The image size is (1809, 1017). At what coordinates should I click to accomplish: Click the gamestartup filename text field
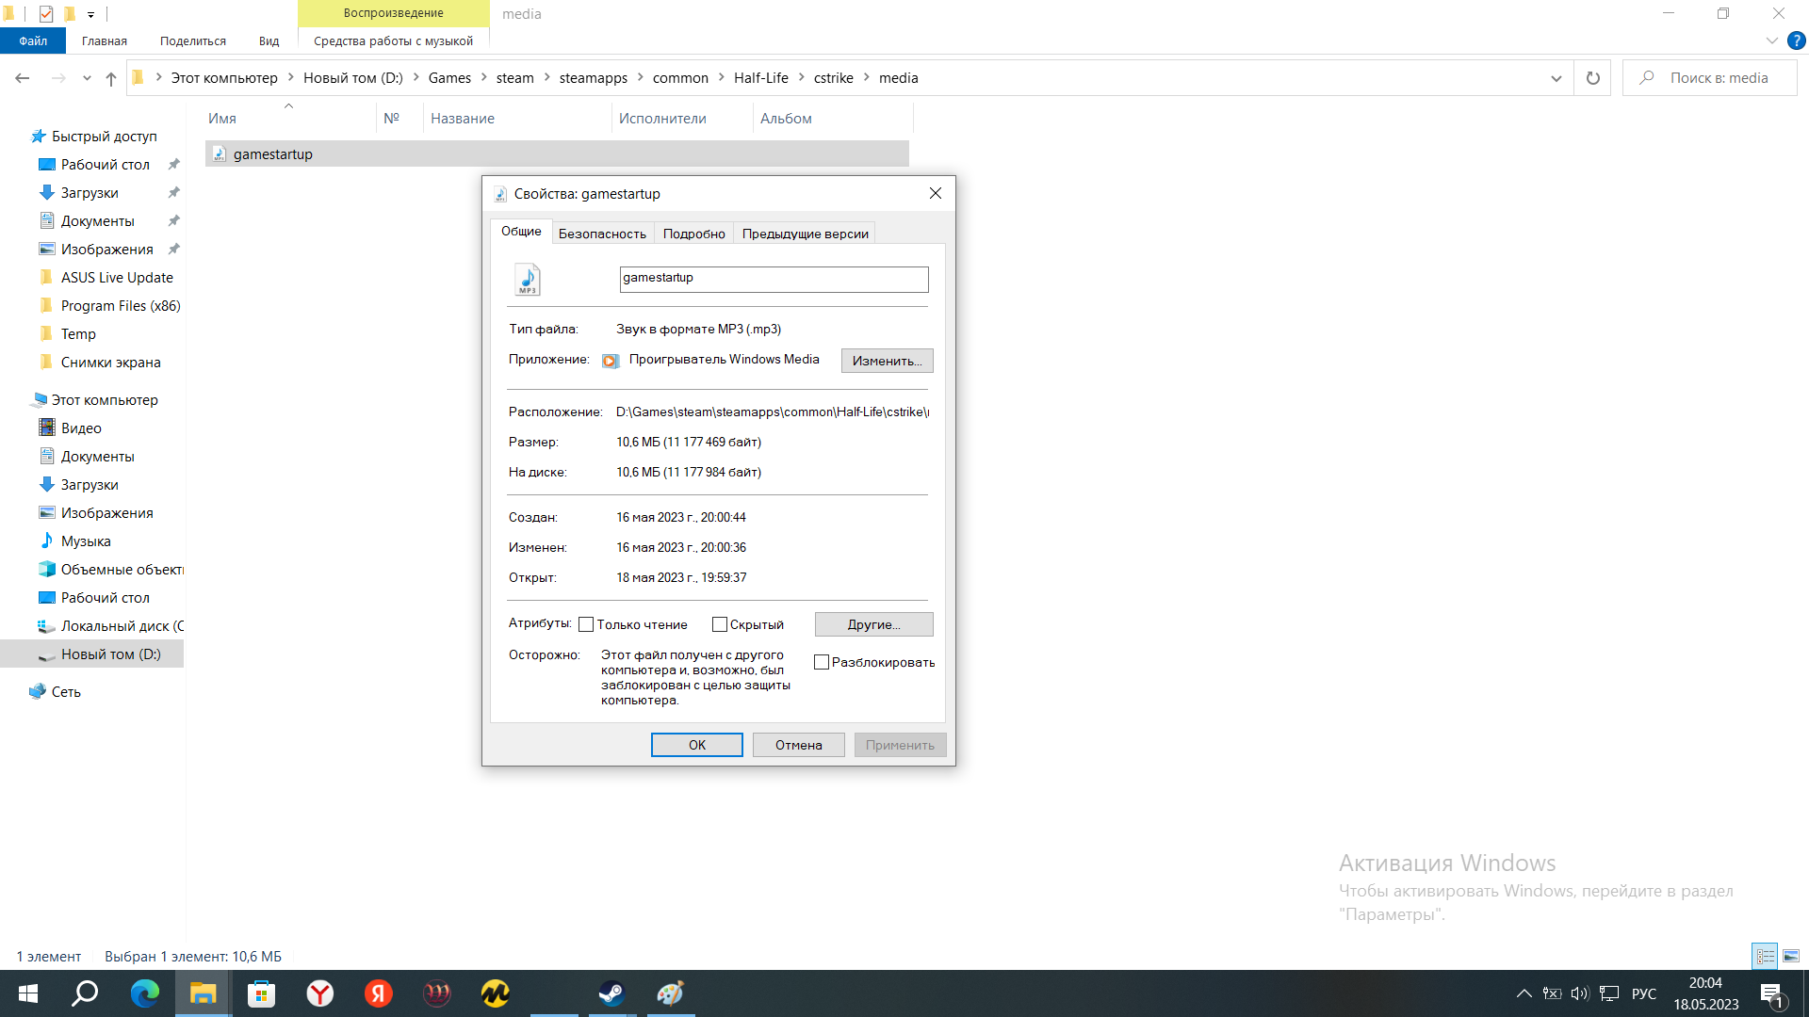(774, 279)
